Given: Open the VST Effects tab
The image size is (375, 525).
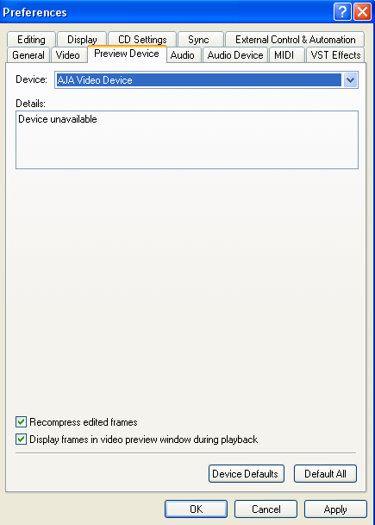Looking at the screenshot, I should pyautogui.click(x=335, y=55).
